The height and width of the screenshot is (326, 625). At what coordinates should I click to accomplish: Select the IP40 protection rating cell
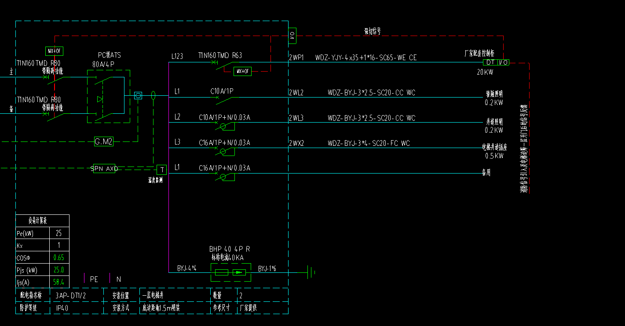[77, 308]
